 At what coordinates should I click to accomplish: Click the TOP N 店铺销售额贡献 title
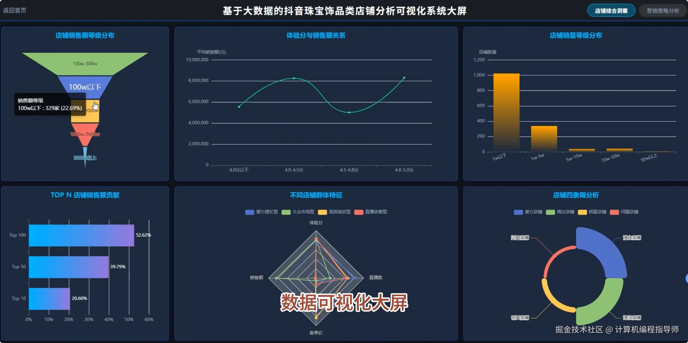point(85,195)
